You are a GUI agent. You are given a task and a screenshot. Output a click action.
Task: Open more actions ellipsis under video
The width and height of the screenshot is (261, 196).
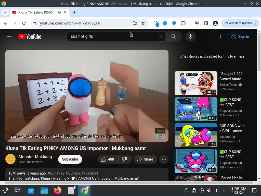coord(164,159)
